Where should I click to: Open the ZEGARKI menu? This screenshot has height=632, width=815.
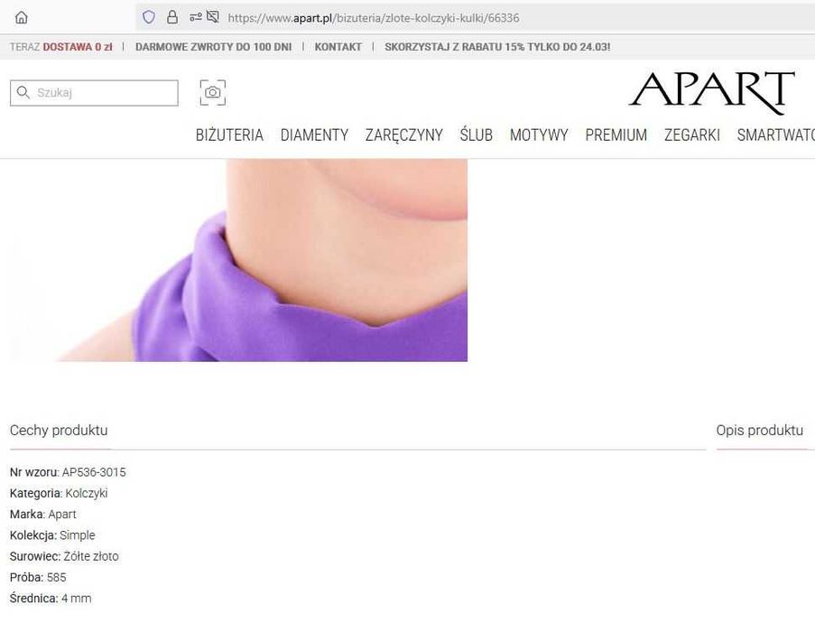pos(692,135)
